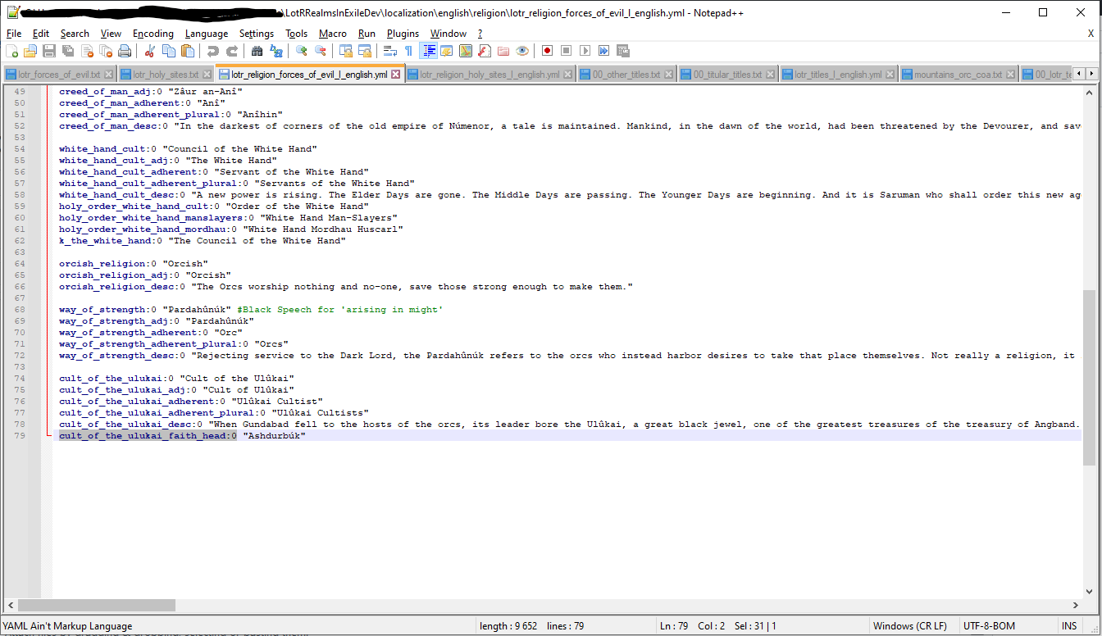Switch to lotr_titles_l_english.yml tab
This screenshot has height=636, width=1102.
click(838, 75)
